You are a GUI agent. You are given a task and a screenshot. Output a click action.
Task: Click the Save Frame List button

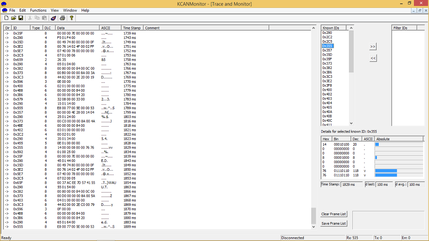[x=333, y=223]
